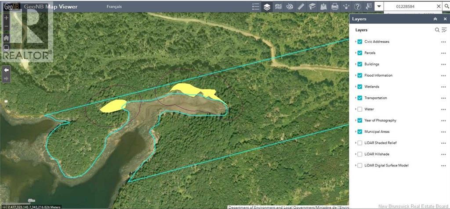The image size is (450, 209).
Task: Open options for Parcels layer
Action: pos(443,53)
